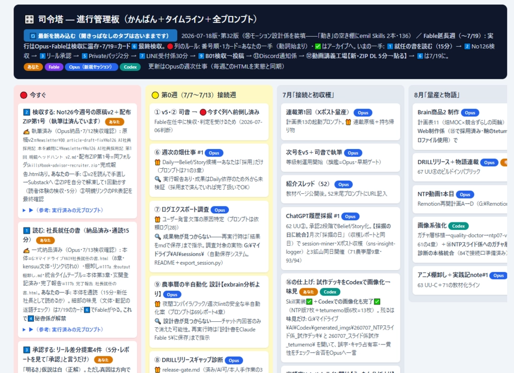Click Opus badge on 連載第1回 card
This screenshot has width=514, height=373.
[363, 113]
